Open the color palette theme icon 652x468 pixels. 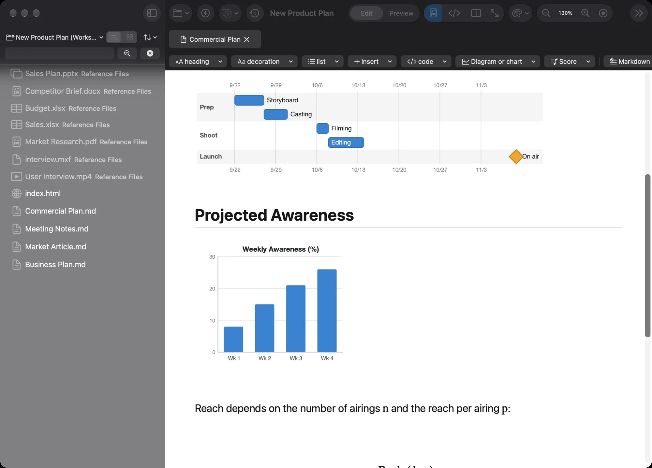point(520,13)
